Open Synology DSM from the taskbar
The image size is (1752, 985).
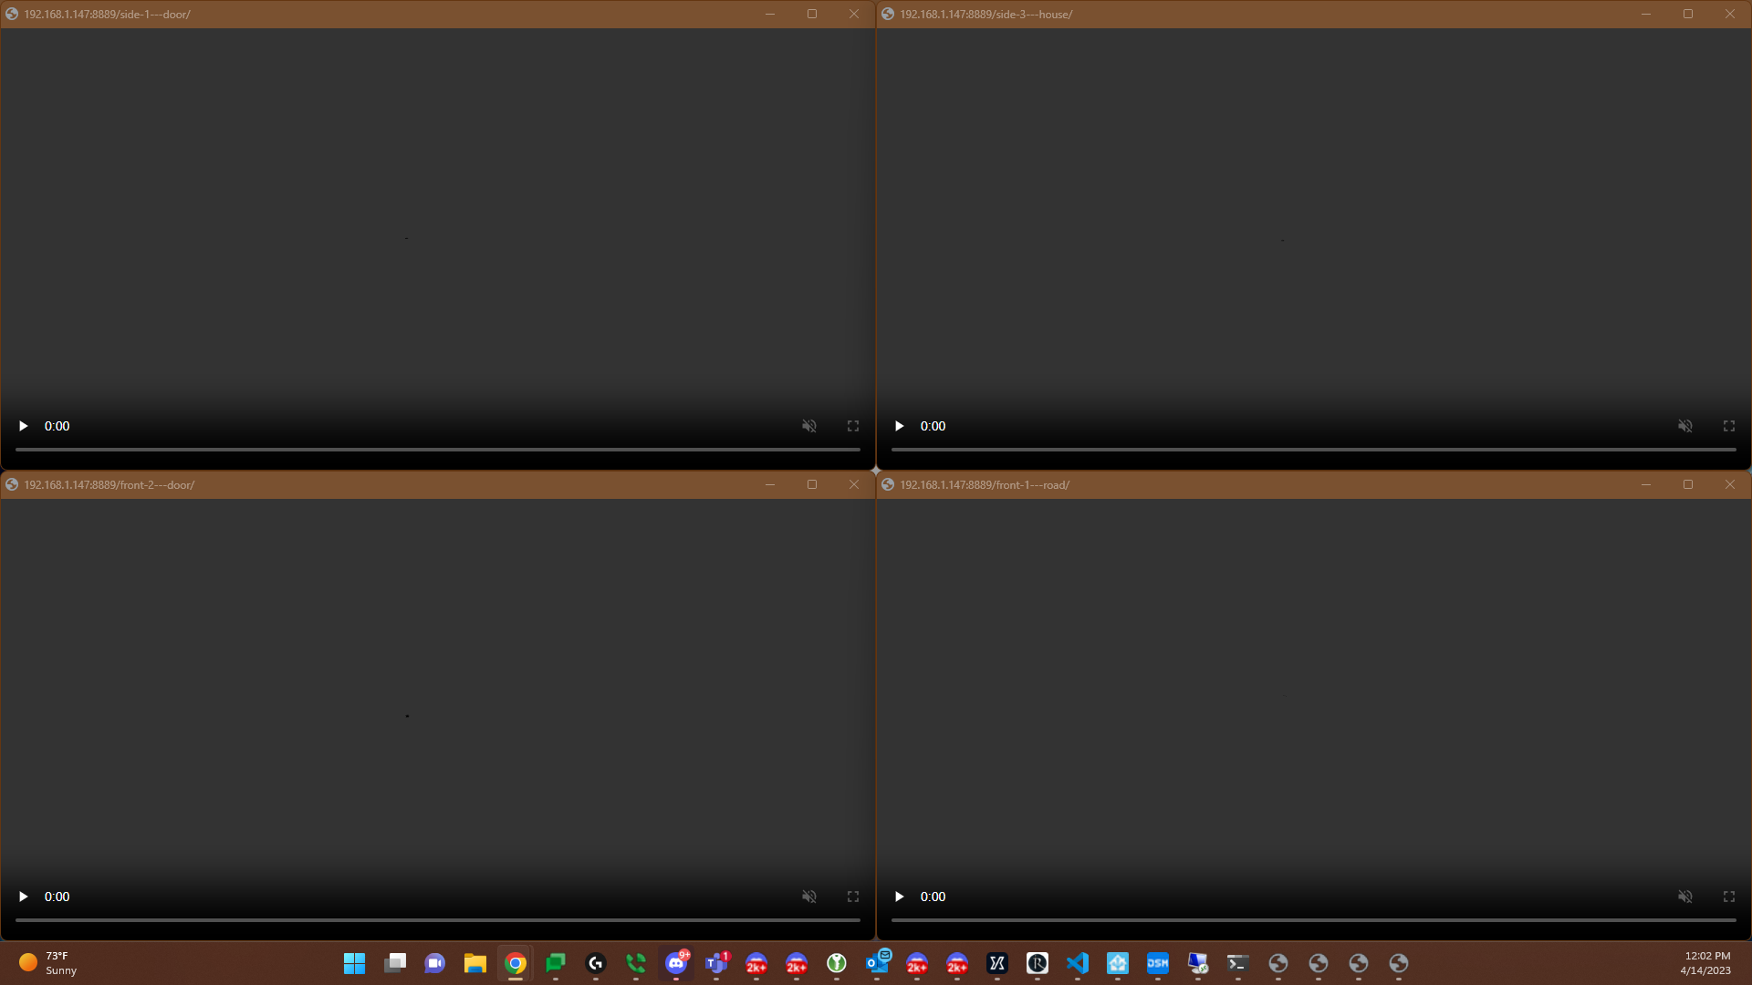[x=1157, y=964]
